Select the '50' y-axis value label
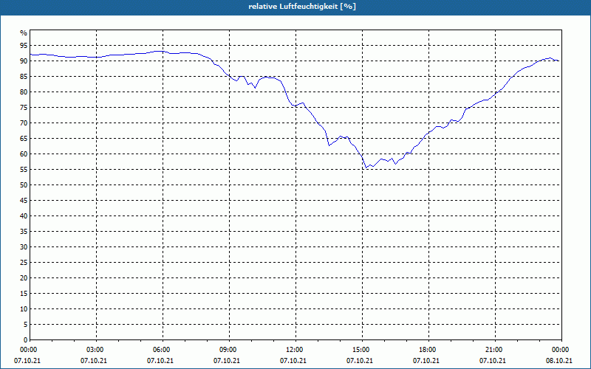 tap(24, 185)
